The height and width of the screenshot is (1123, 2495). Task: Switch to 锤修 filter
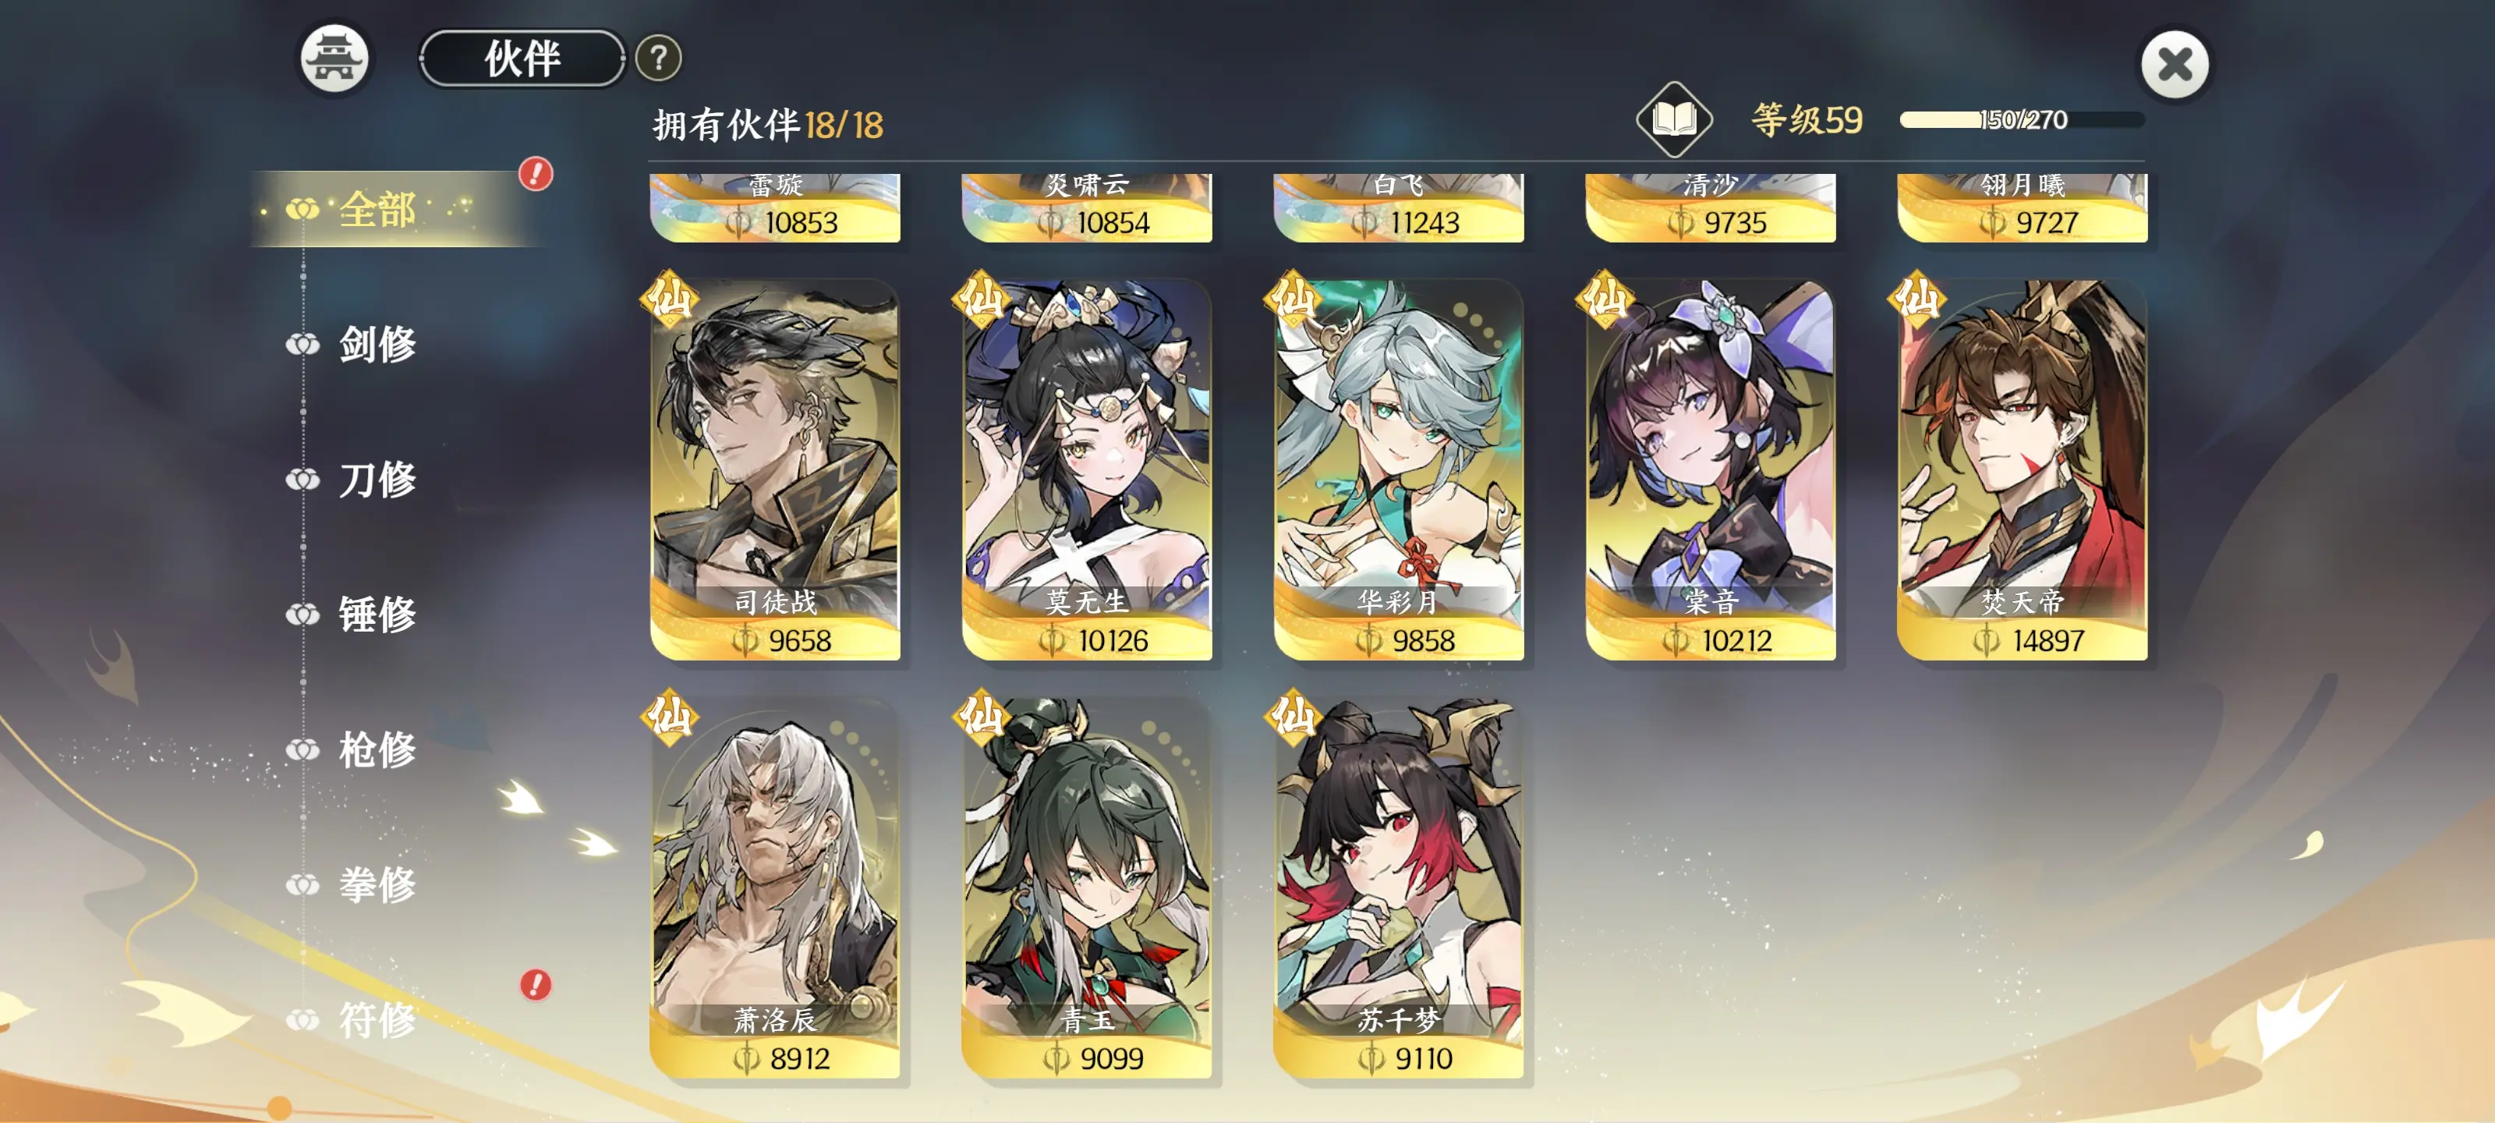[x=376, y=615]
